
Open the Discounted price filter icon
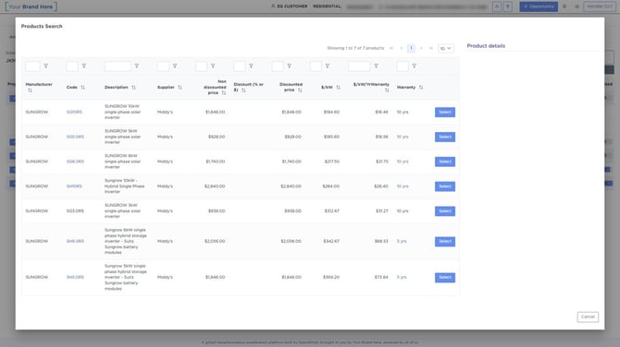pos(290,66)
